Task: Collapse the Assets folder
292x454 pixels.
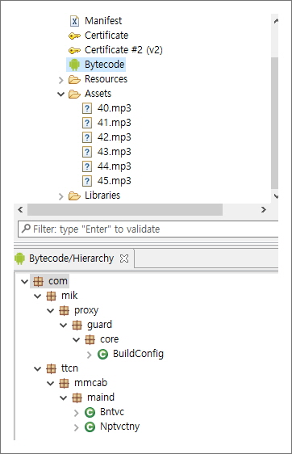Action: click(x=60, y=94)
